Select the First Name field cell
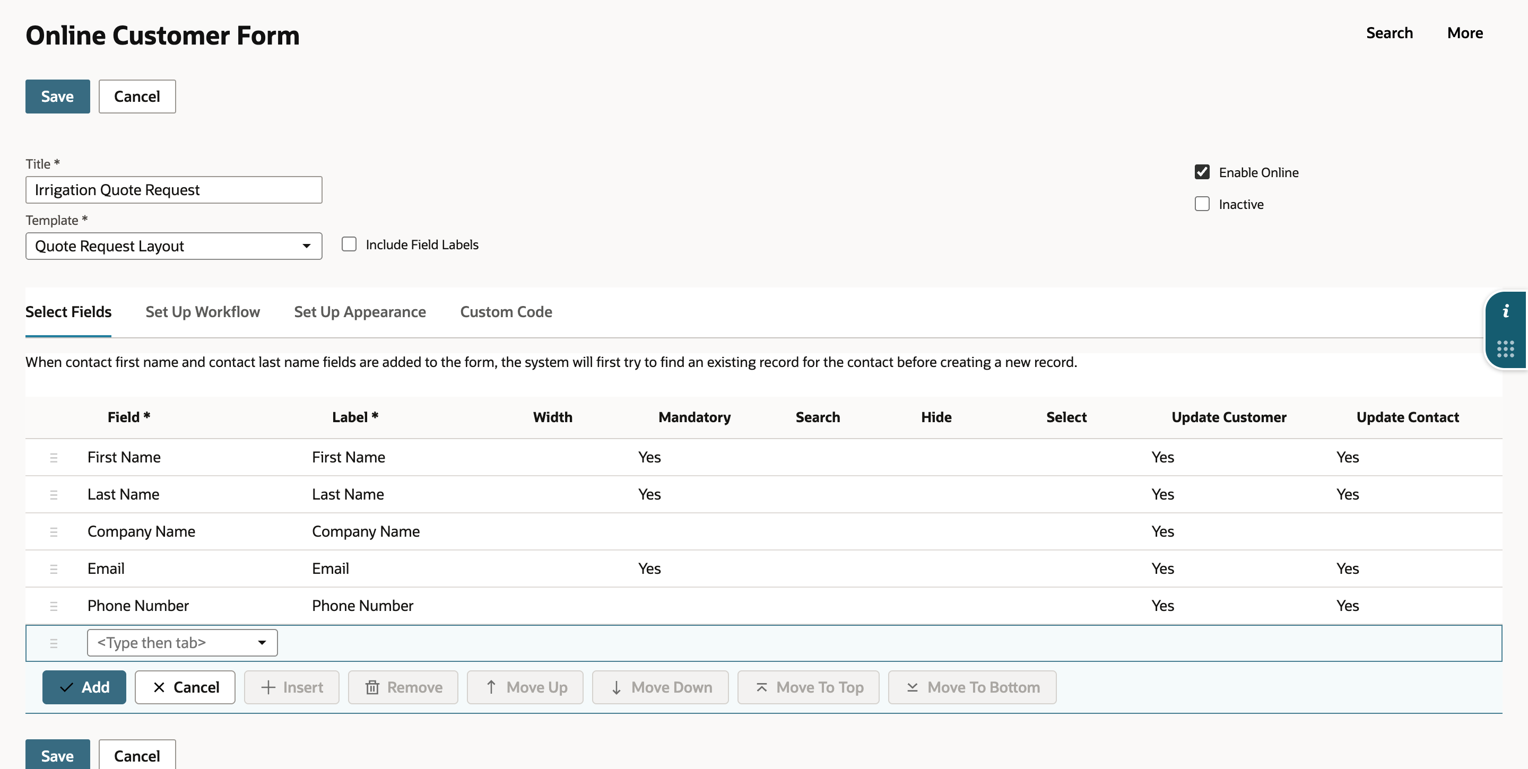This screenshot has width=1528, height=769. tap(124, 457)
